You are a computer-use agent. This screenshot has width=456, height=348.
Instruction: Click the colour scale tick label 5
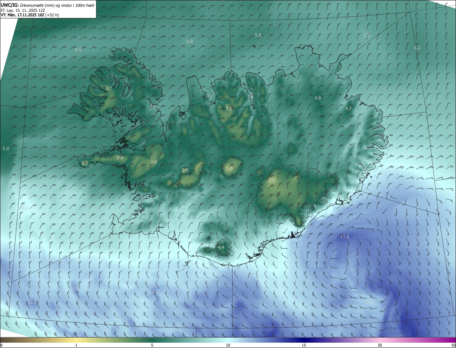point(152,345)
